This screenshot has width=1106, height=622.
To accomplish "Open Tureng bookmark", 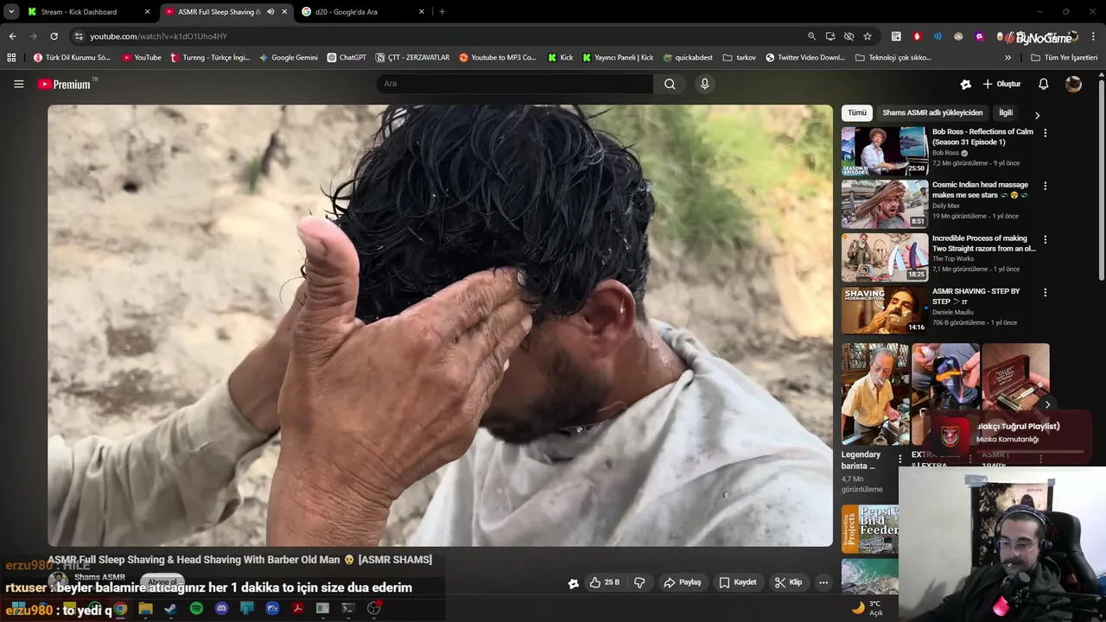I will coord(210,58).
